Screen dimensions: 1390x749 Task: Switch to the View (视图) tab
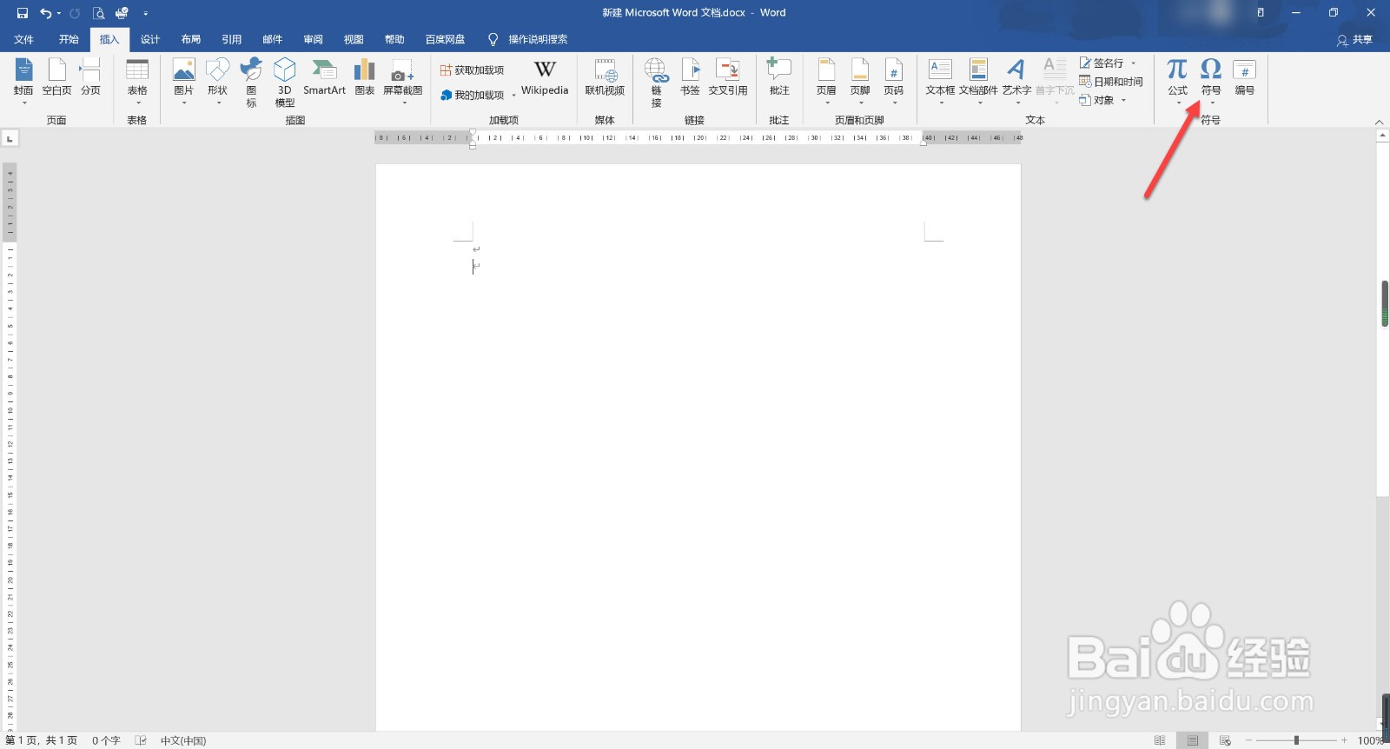(354, 39)
